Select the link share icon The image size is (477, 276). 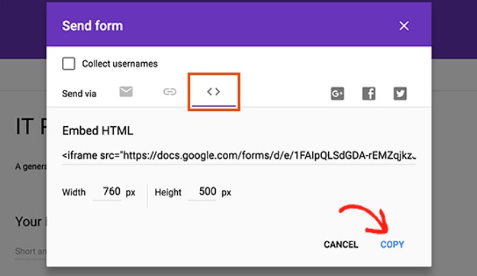[x=170, y=92]
